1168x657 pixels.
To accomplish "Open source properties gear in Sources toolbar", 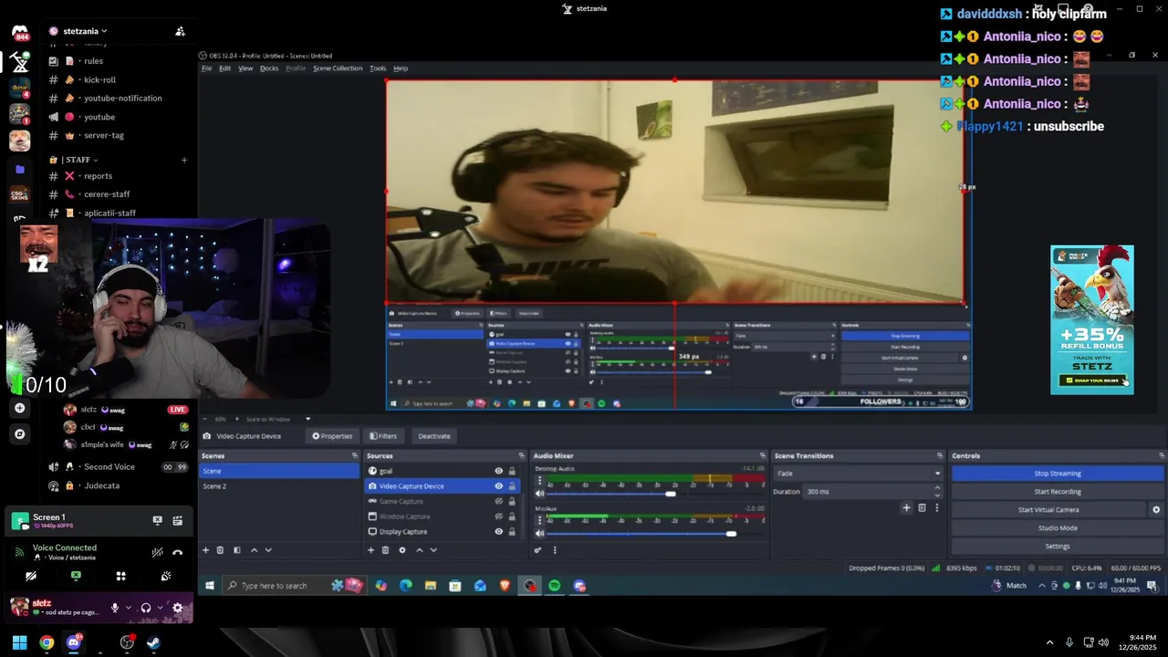I will point(402,550).
